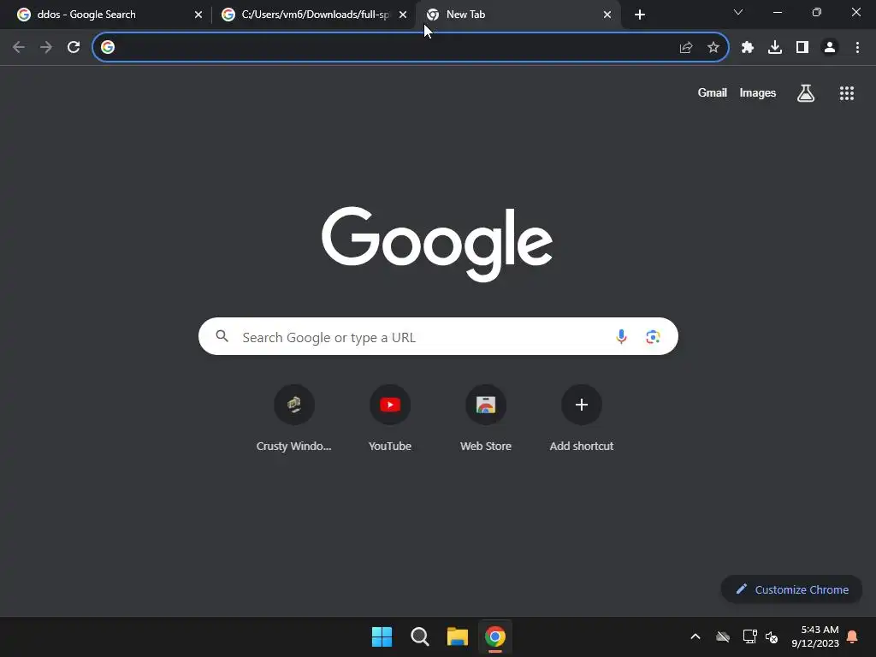
Task: Toggle the side panel icon
Action: [802, 48]
